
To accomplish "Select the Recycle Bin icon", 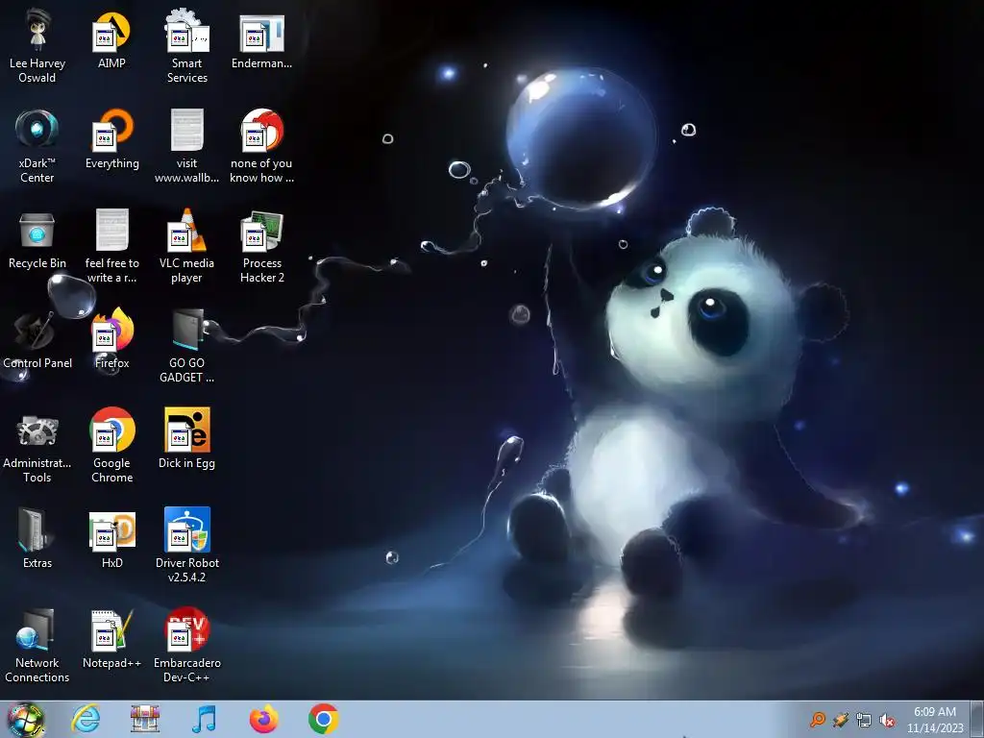I will (37, 239).
